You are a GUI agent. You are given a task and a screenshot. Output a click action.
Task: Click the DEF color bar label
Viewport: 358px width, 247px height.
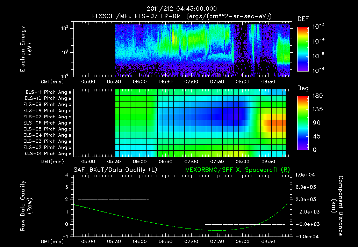coord(303,19)
